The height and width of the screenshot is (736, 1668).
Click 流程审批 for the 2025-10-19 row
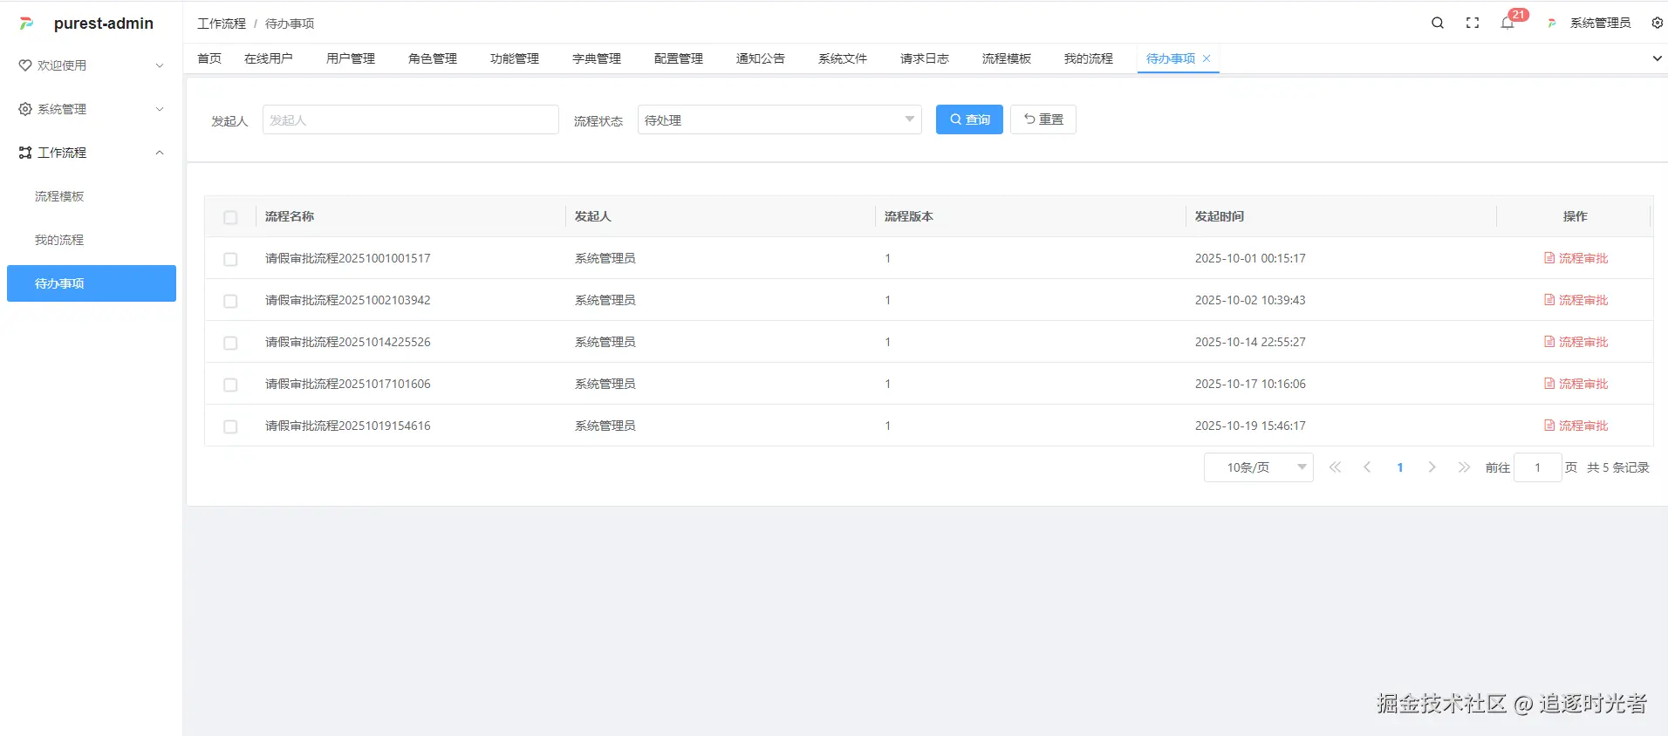1576,426
